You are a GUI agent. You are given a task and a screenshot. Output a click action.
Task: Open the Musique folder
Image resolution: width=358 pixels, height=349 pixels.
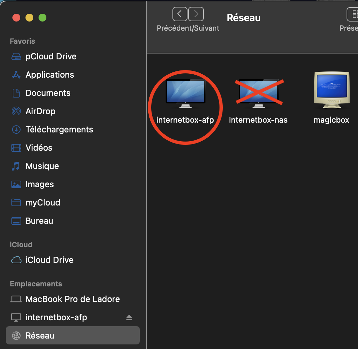click(42, 166)
